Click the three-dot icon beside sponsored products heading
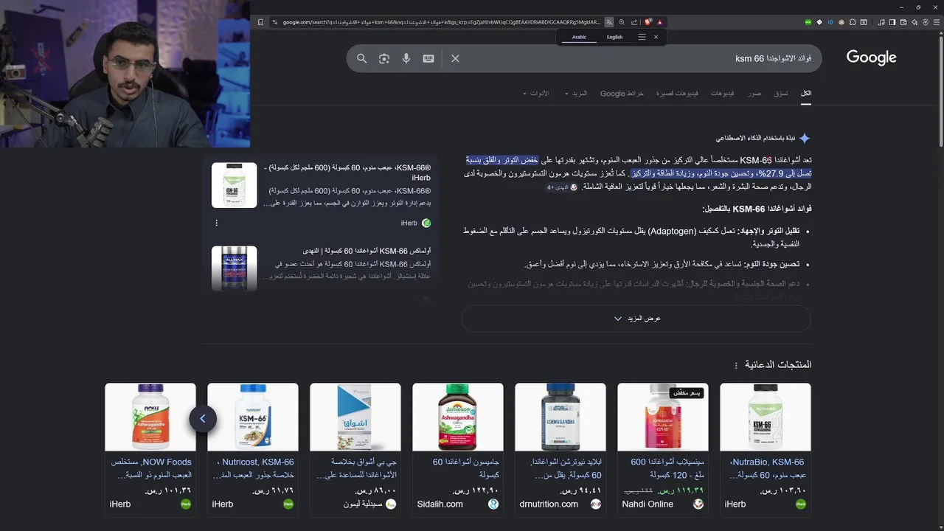Screen dimensions: 944x531 tap(735, 365)
